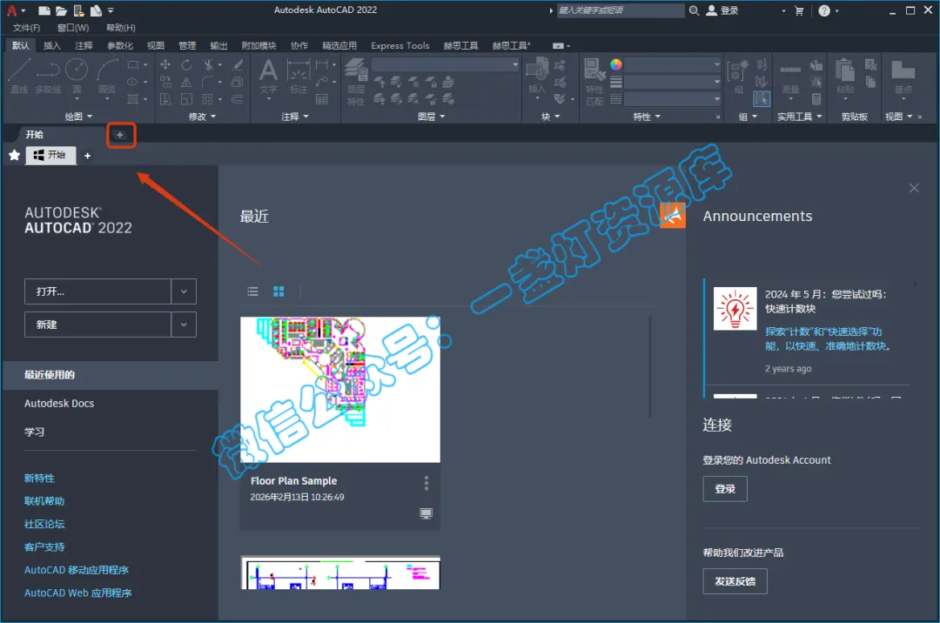The height and width of the screenshot is (623, 940).
Task: Expand the 图层 panel flyout
Action: coord(432,117)
